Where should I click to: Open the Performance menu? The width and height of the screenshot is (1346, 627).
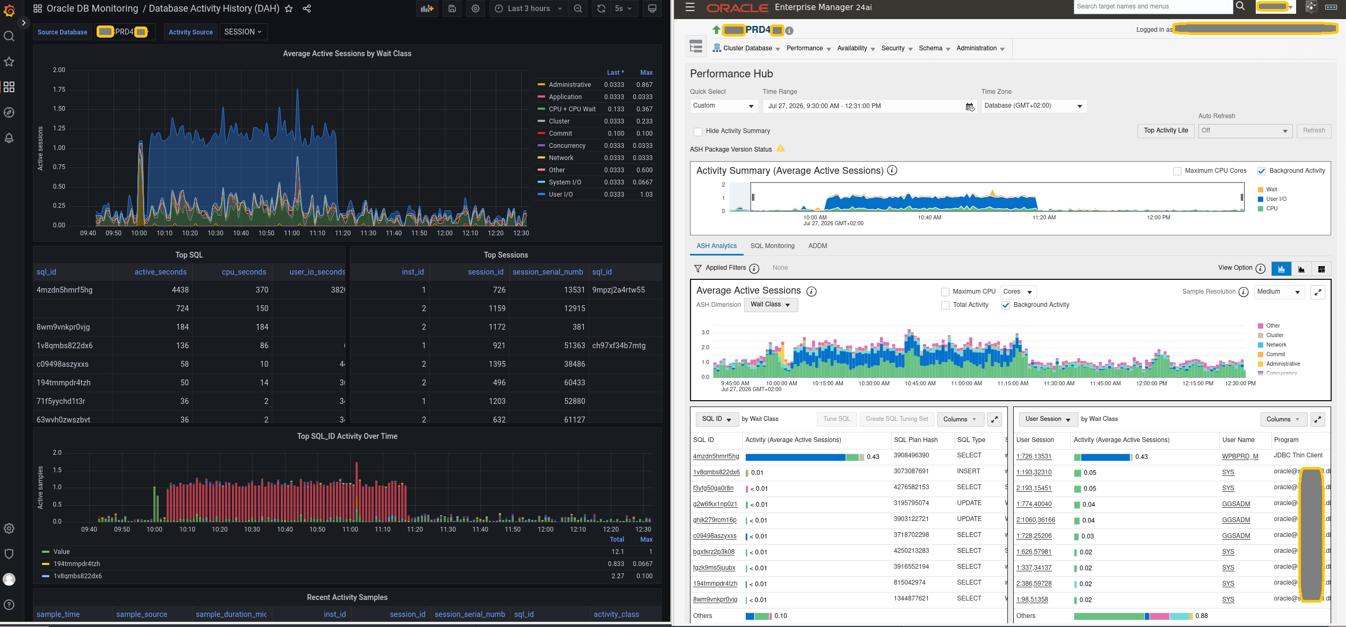(x=808, y=48)
